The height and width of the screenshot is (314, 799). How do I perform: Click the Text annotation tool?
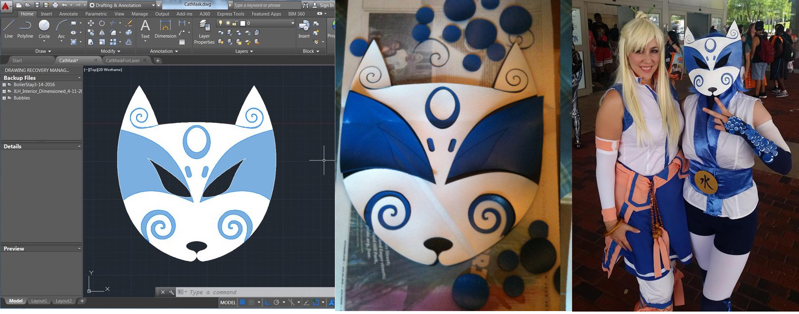(x=145, y=29)
